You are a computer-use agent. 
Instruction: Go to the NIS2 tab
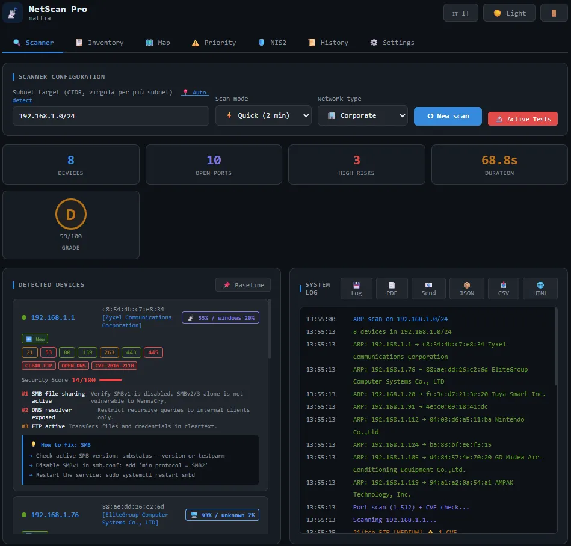point(272,43)
